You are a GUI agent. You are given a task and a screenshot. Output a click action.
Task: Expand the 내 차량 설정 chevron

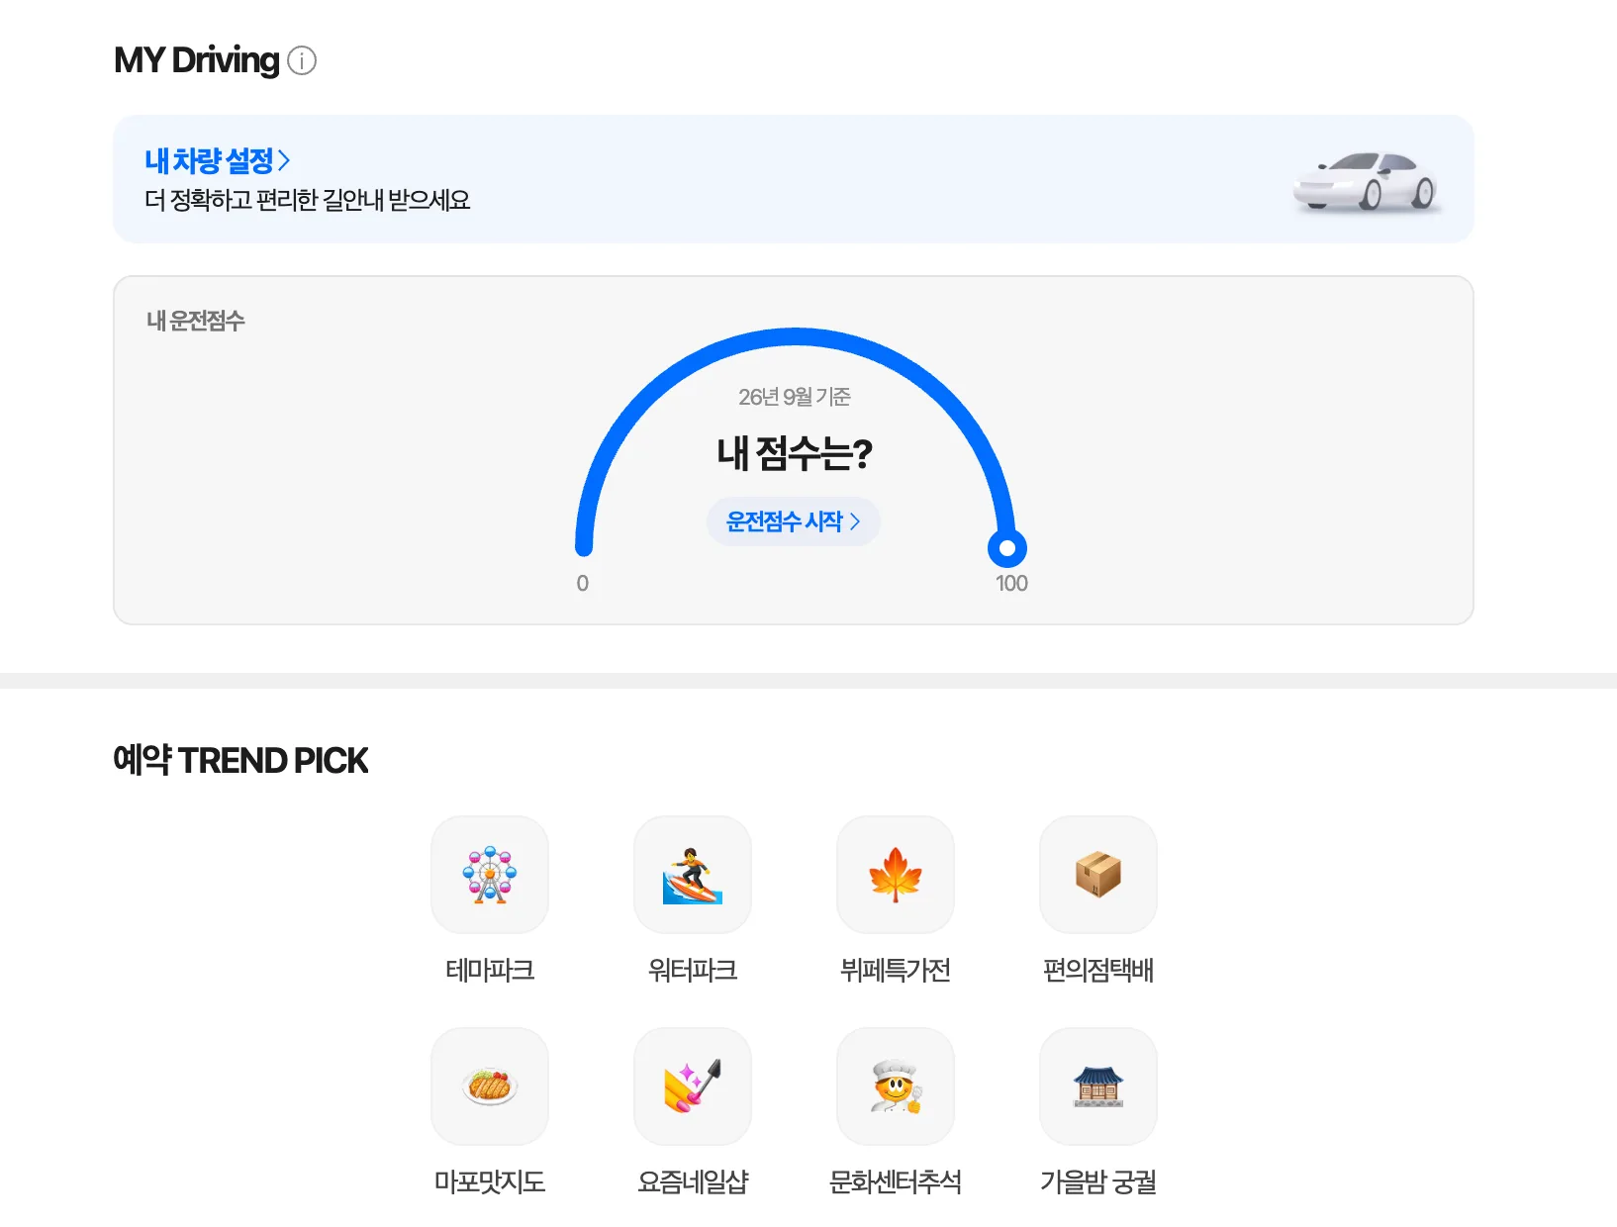(284, 160)
